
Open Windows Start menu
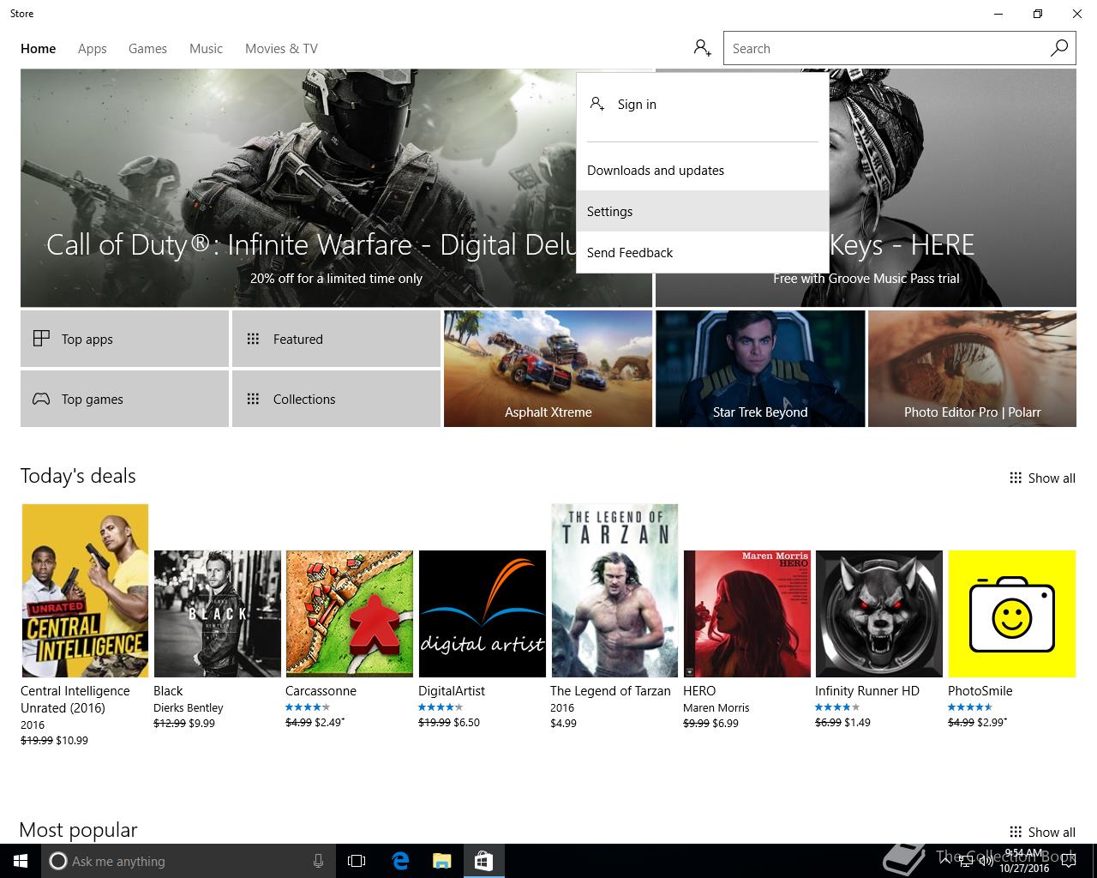click(x=21, y=861)
